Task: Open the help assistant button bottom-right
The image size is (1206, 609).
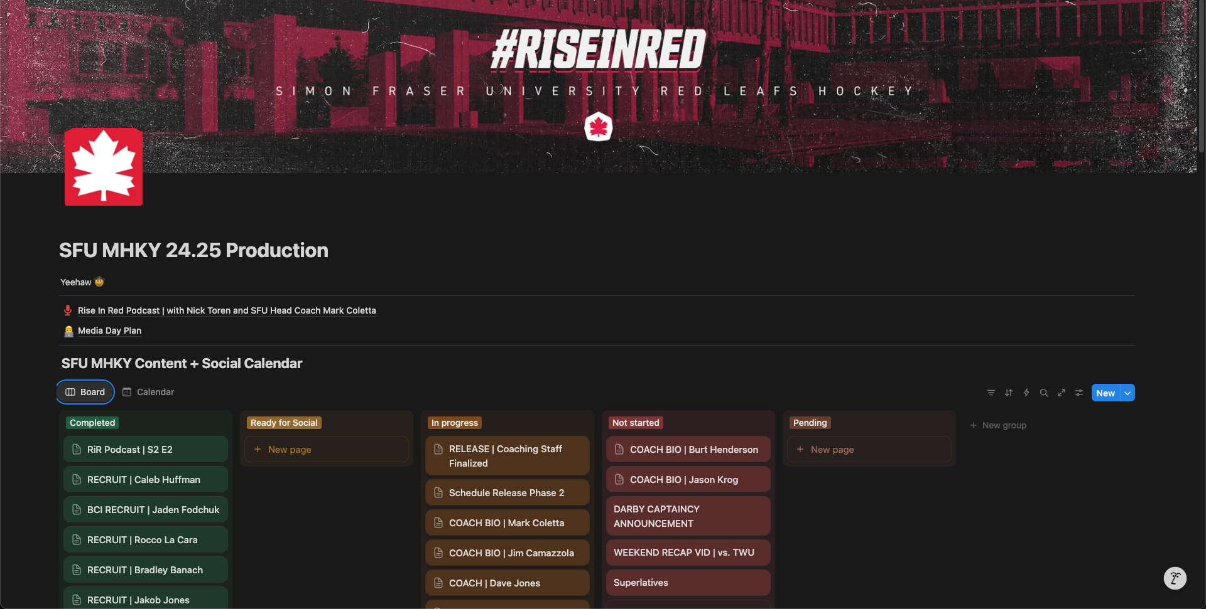Action: [x=1175, y=578]
